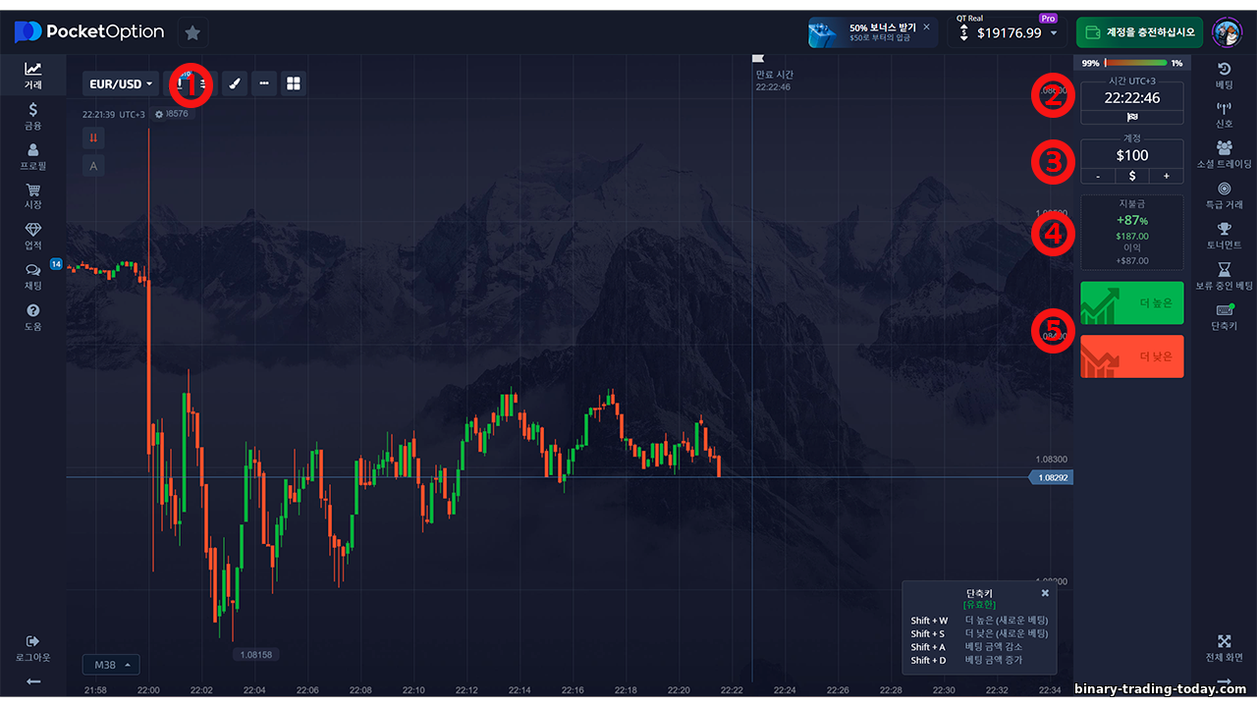Image resolution: width=1257 pixels, height=707 pixels.
Task: Open the 시장 market cart icon
Action: click(x=32, y=197)
